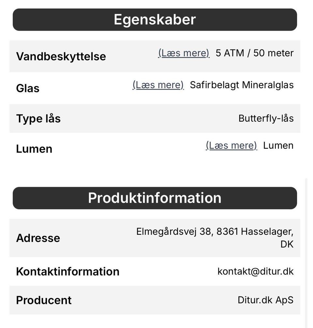Click the Safirbelagt Mineralglas value
The height and width of the screenshot is (328, 313).
242,85
